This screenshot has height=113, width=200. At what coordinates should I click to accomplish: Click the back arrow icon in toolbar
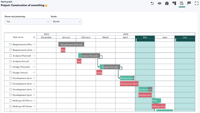[152, 3]
